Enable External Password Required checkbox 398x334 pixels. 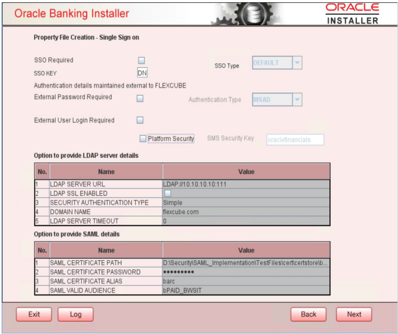140,98
